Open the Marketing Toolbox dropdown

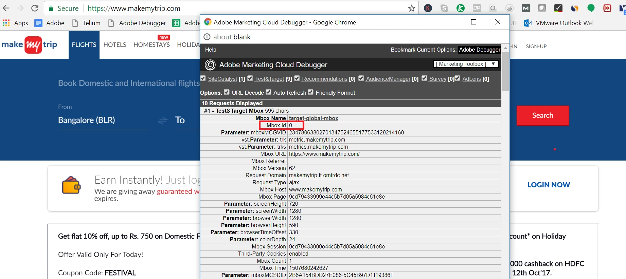pyautogui.click(x=466, y=64)
